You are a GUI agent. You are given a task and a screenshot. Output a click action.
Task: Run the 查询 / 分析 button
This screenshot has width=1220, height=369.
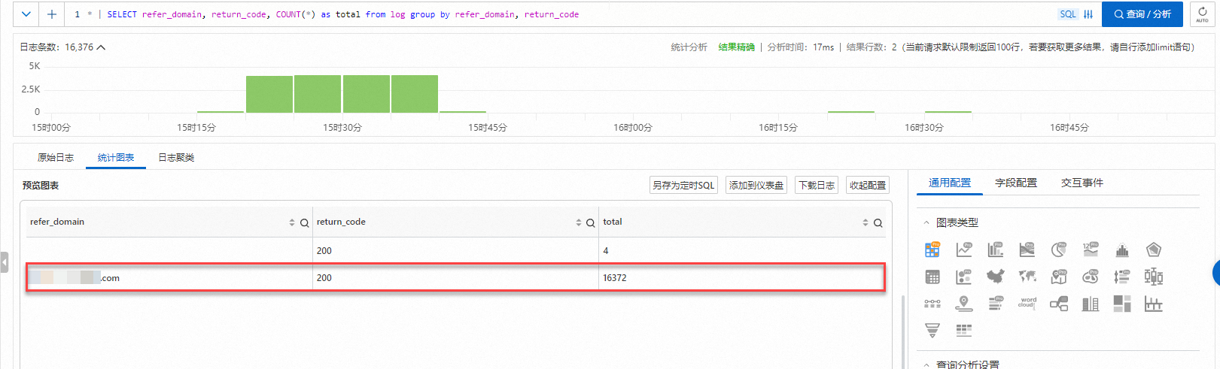tap(1142, 14)
